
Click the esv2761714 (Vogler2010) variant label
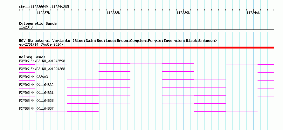[x=41, y=44]
